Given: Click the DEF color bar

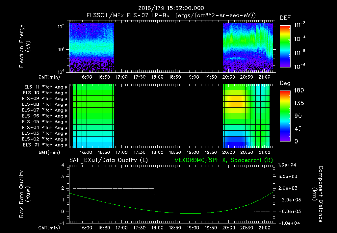Looking at the screenshot, I should point(285,46).
